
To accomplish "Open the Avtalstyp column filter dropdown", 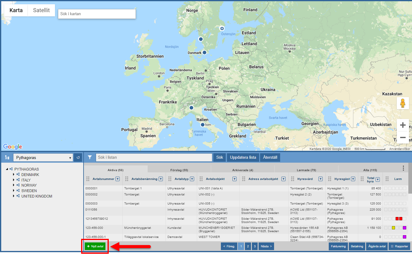I will [x=192, y=179].
